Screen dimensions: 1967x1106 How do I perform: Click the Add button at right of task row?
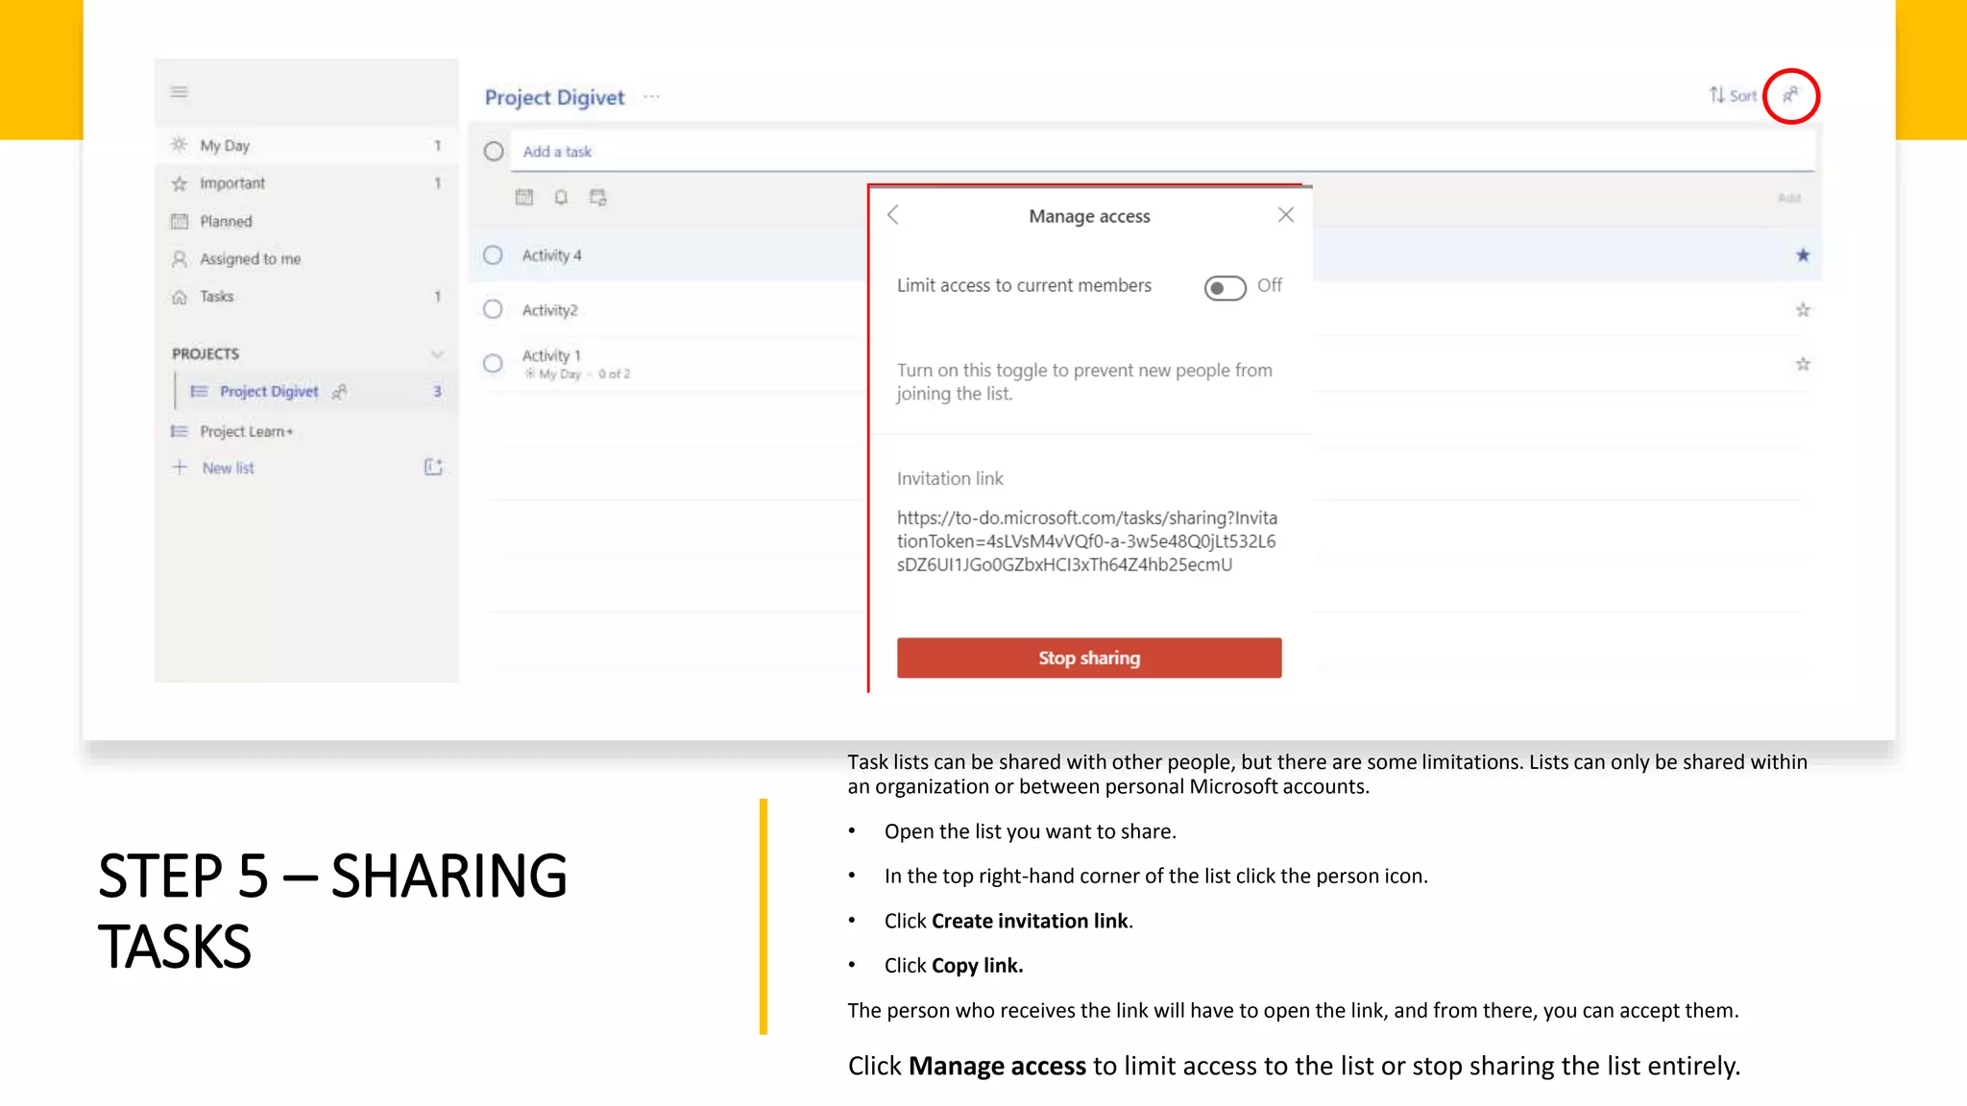tap(1788, 198)
